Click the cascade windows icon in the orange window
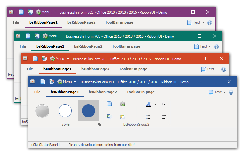246x156 pixels. (x=44, y=59)
